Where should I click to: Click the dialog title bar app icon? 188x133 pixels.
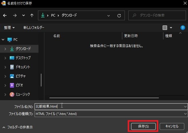pyautogui.click(x=3, y=3)
